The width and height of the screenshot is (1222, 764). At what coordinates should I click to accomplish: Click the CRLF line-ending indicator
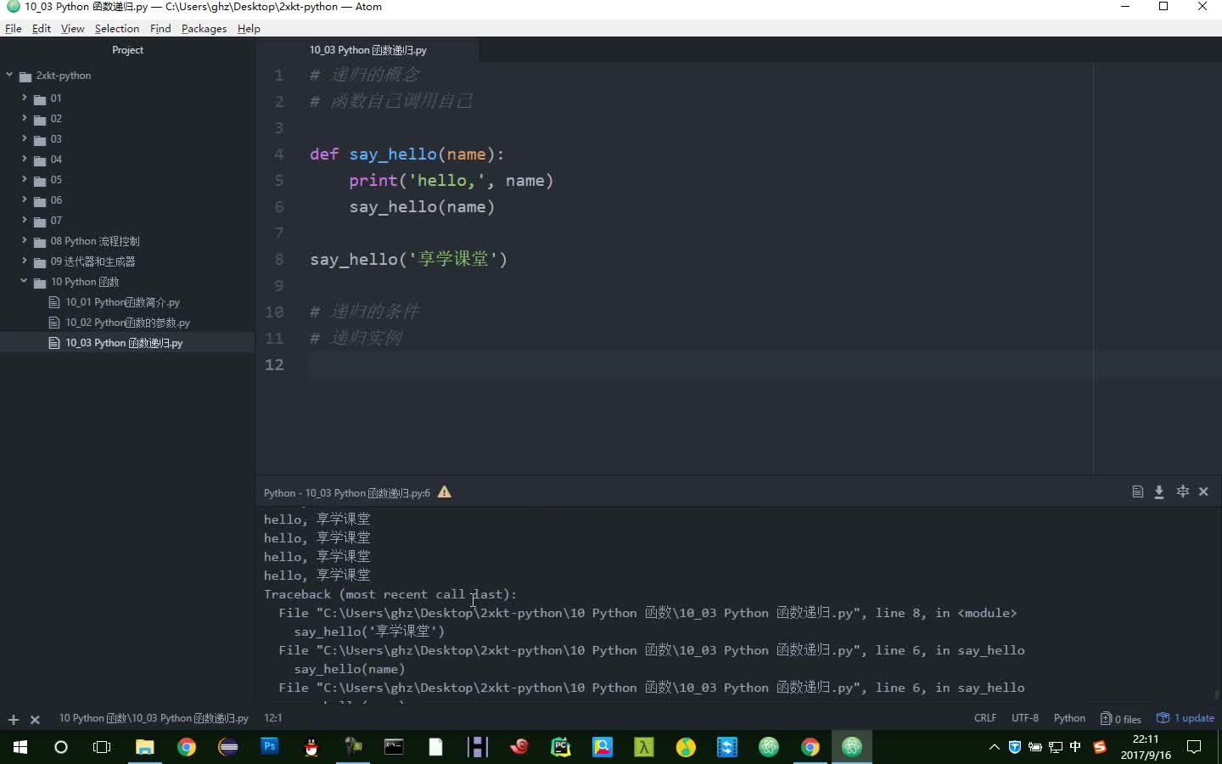tap(985, 718)
